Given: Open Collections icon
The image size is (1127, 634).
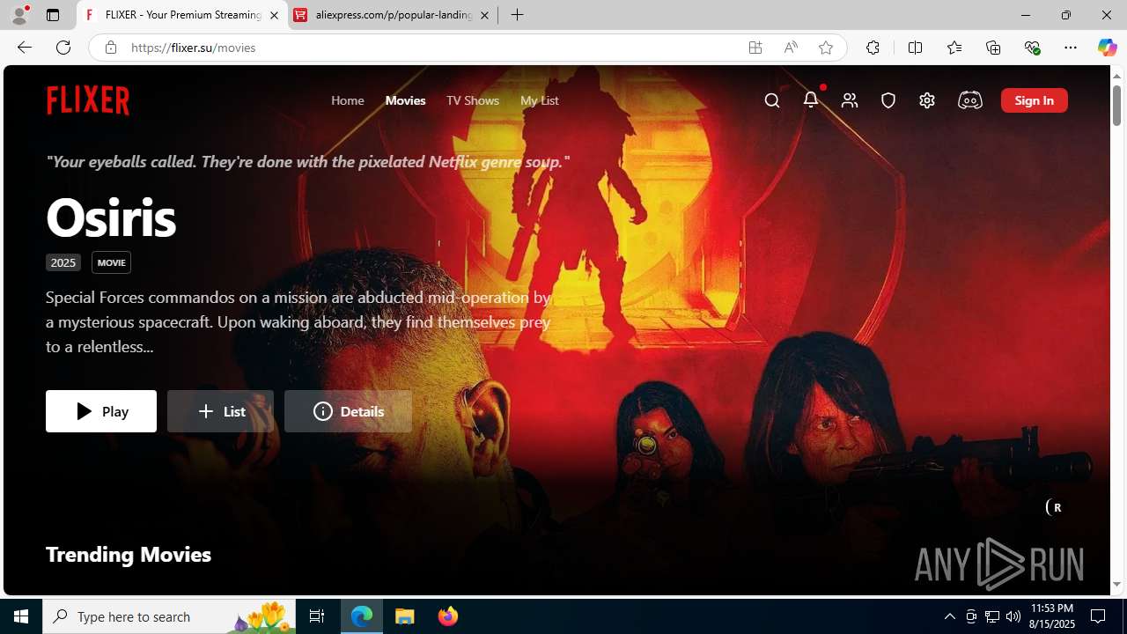Looking at the screenshot, I should (993, 48).
